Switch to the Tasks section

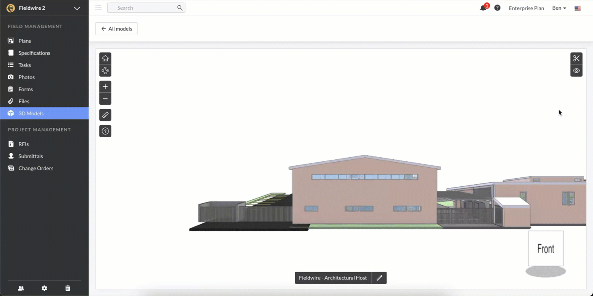tap(24, 65)
